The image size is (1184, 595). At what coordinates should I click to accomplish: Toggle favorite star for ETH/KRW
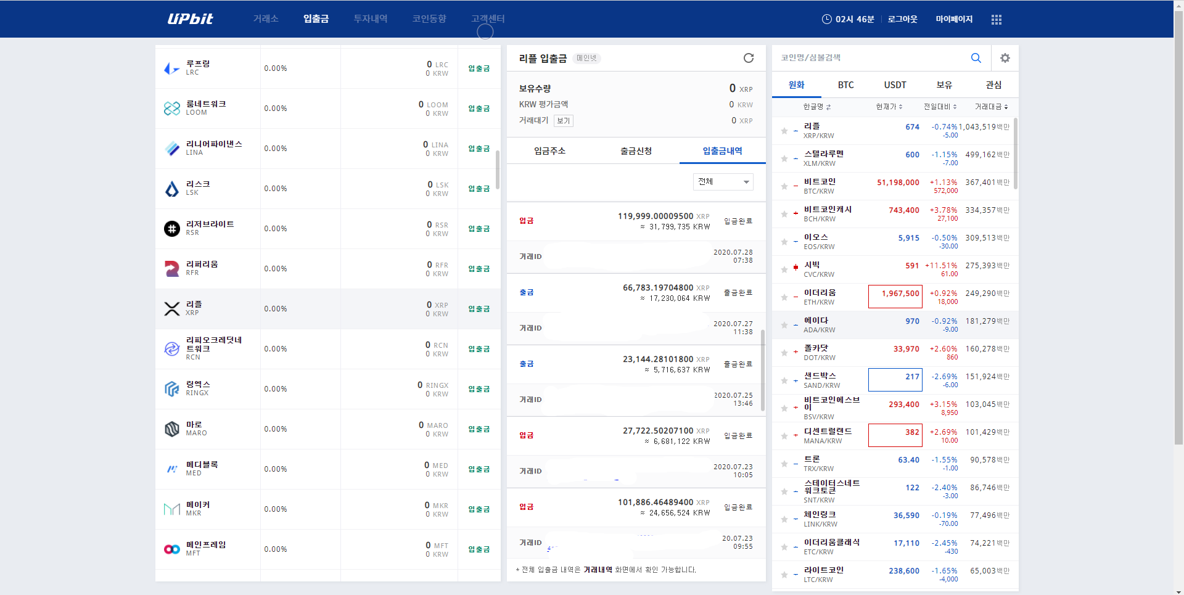[784, 297]
